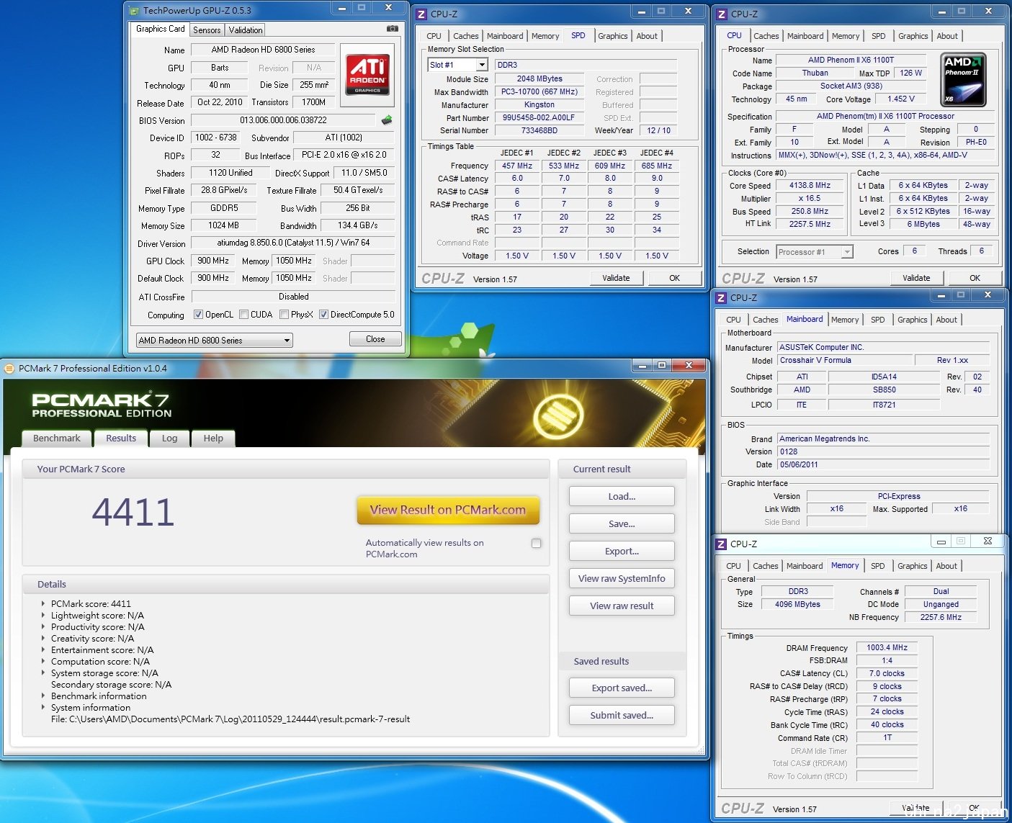Screen dimensions: 1012x823
Task: Expand the Benchmark information row
Action: pos(43,696)
